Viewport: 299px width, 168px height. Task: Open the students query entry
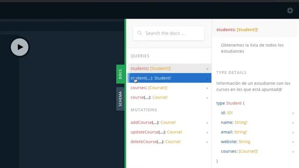[169, 69]
